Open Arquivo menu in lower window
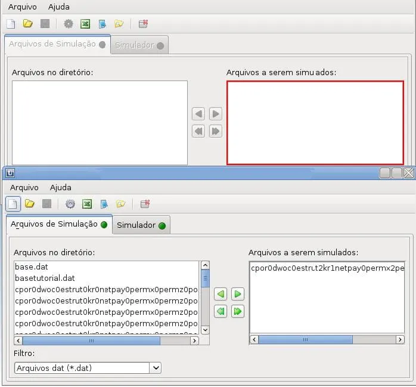This screenshot has height=387, width=416. (24, 188)
